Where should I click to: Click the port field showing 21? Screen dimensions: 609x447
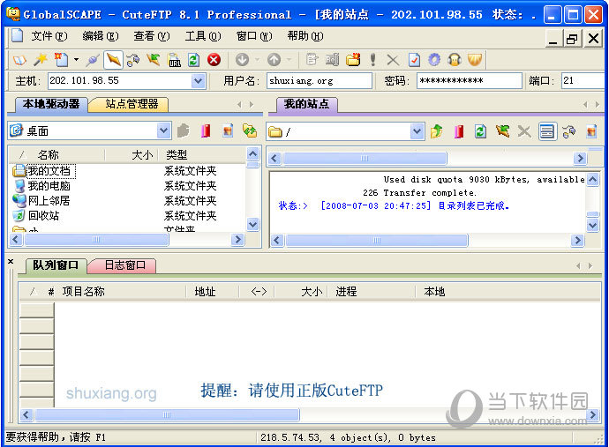tap(584, 81)
